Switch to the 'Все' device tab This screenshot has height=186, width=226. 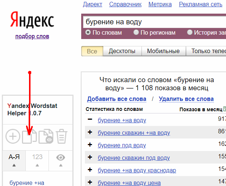(92, 51)
